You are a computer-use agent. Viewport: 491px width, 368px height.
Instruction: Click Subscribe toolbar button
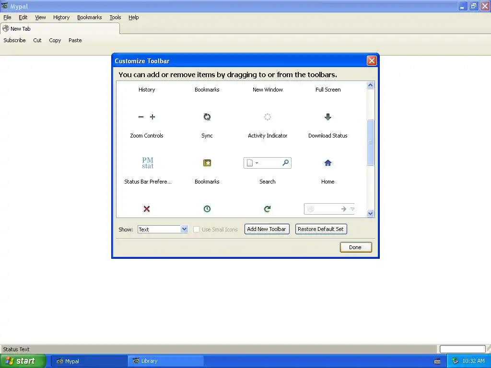14,40
